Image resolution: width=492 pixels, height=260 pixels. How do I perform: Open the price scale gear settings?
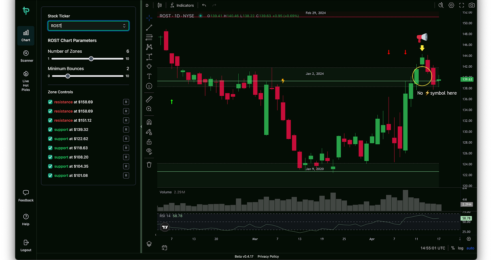pyautogui.click(x=469, y=239)
